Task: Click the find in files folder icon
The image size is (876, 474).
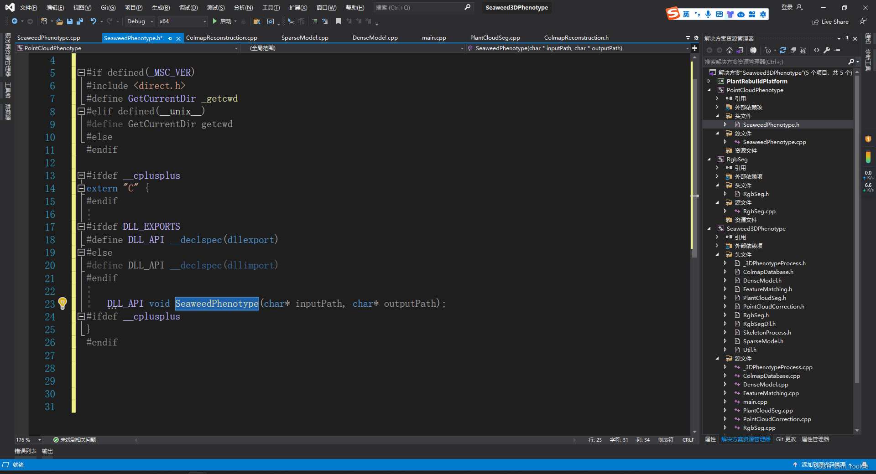Action: point(256,21)
